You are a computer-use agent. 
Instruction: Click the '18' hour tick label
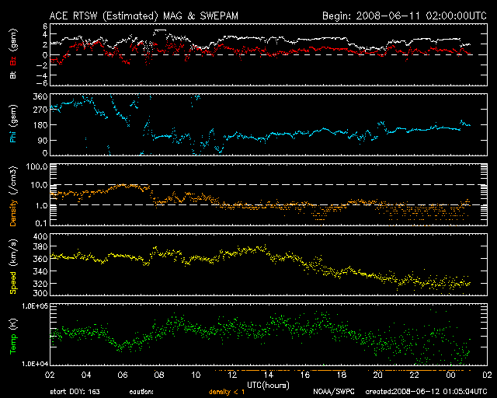(x=342, y=375)
